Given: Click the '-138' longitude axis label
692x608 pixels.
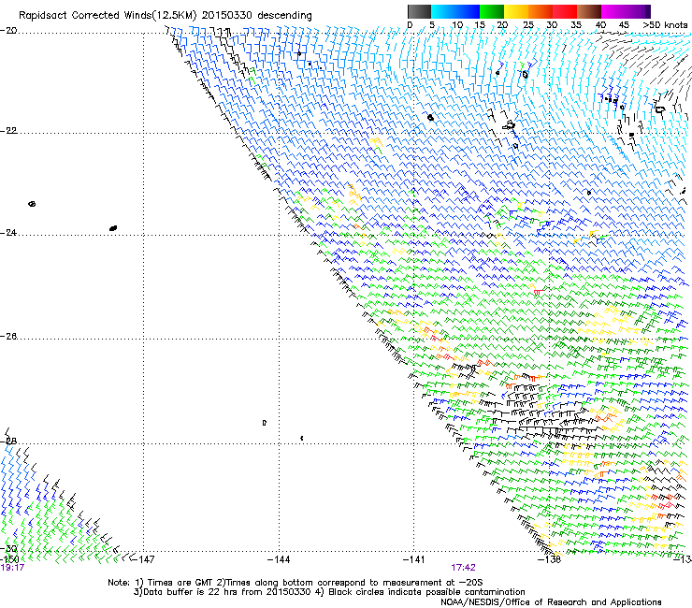Looking at the screenshot, I should pyautogui.click(x=550, y=559).
